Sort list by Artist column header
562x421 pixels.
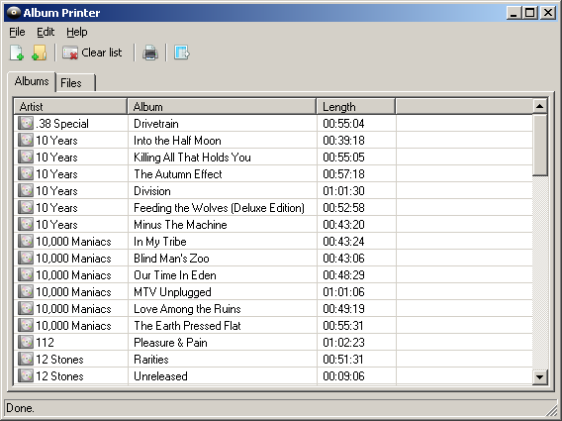click(x=70, y=107)
